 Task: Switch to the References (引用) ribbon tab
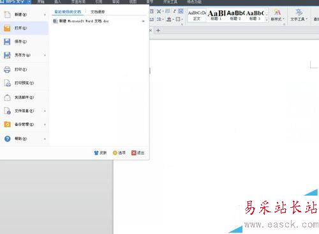point(98,2)
